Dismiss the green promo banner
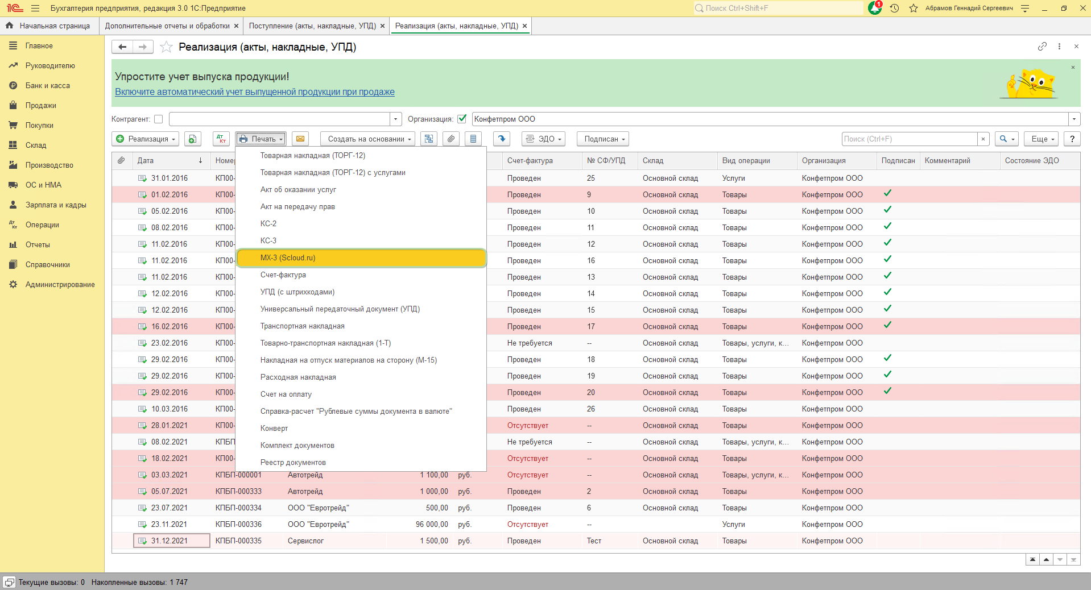 pos(1073,68)
